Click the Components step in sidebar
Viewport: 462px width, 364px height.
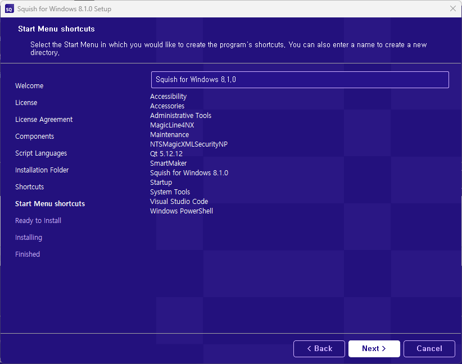tap(34, 136)
